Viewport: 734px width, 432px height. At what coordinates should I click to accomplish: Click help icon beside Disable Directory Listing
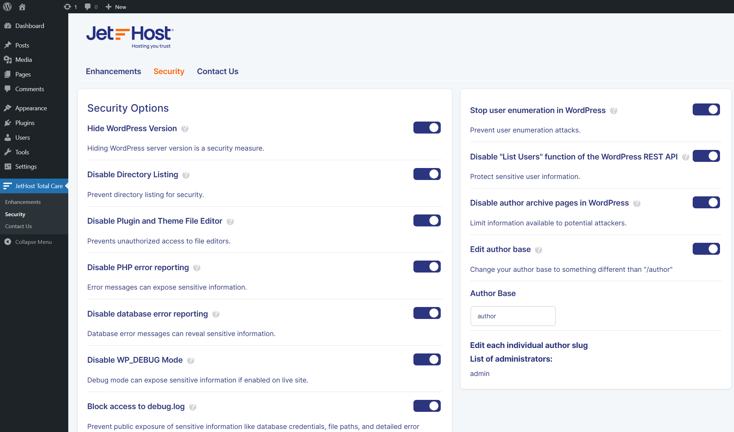186,175
